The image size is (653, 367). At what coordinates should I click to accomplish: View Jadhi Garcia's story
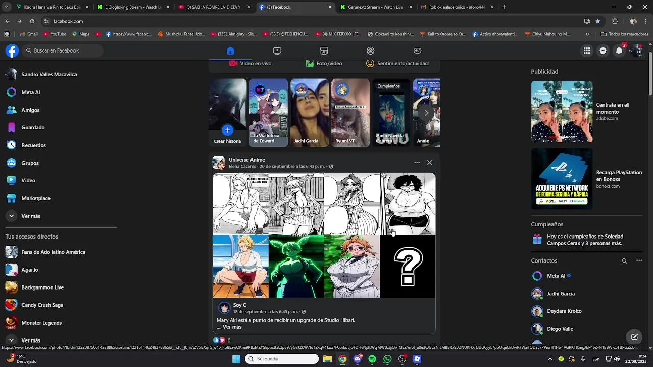click(x=309, y=113)
